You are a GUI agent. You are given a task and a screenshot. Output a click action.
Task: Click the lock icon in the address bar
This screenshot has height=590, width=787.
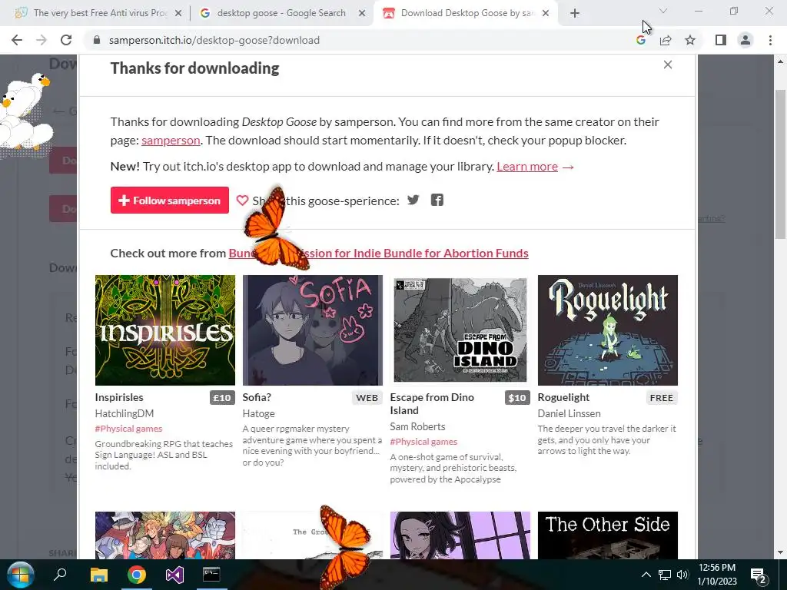(97, 40)
